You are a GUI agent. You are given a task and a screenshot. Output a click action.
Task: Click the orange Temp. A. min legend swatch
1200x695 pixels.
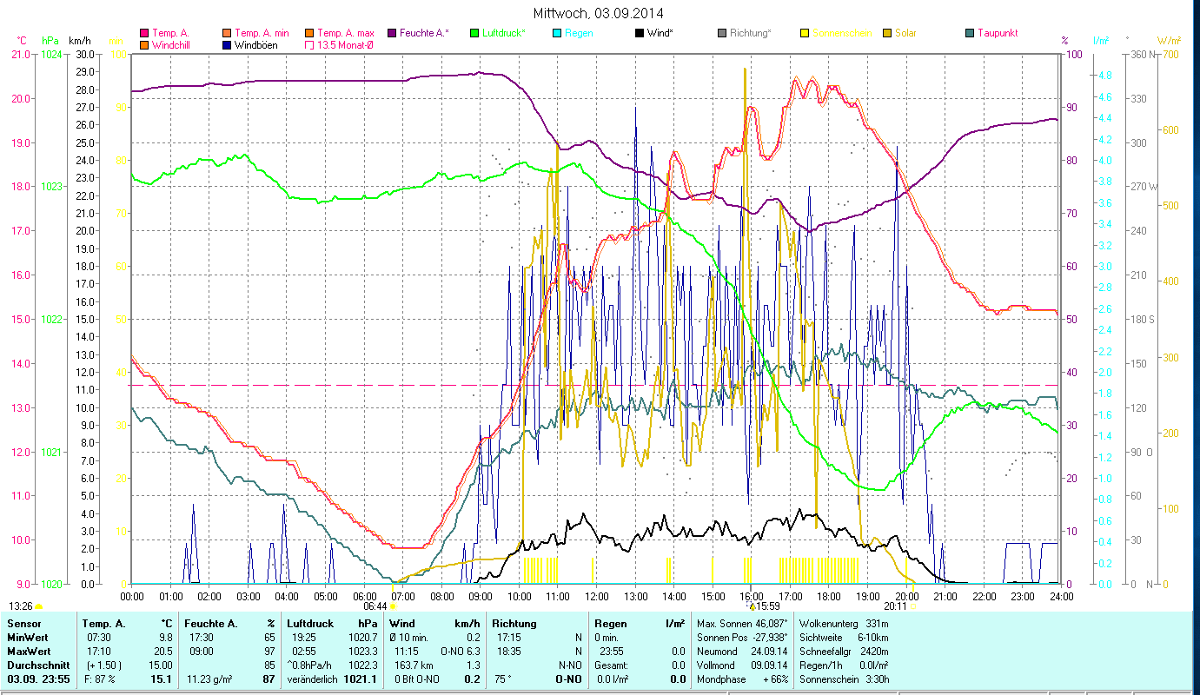pyautogui.click(x=228, y=33)
